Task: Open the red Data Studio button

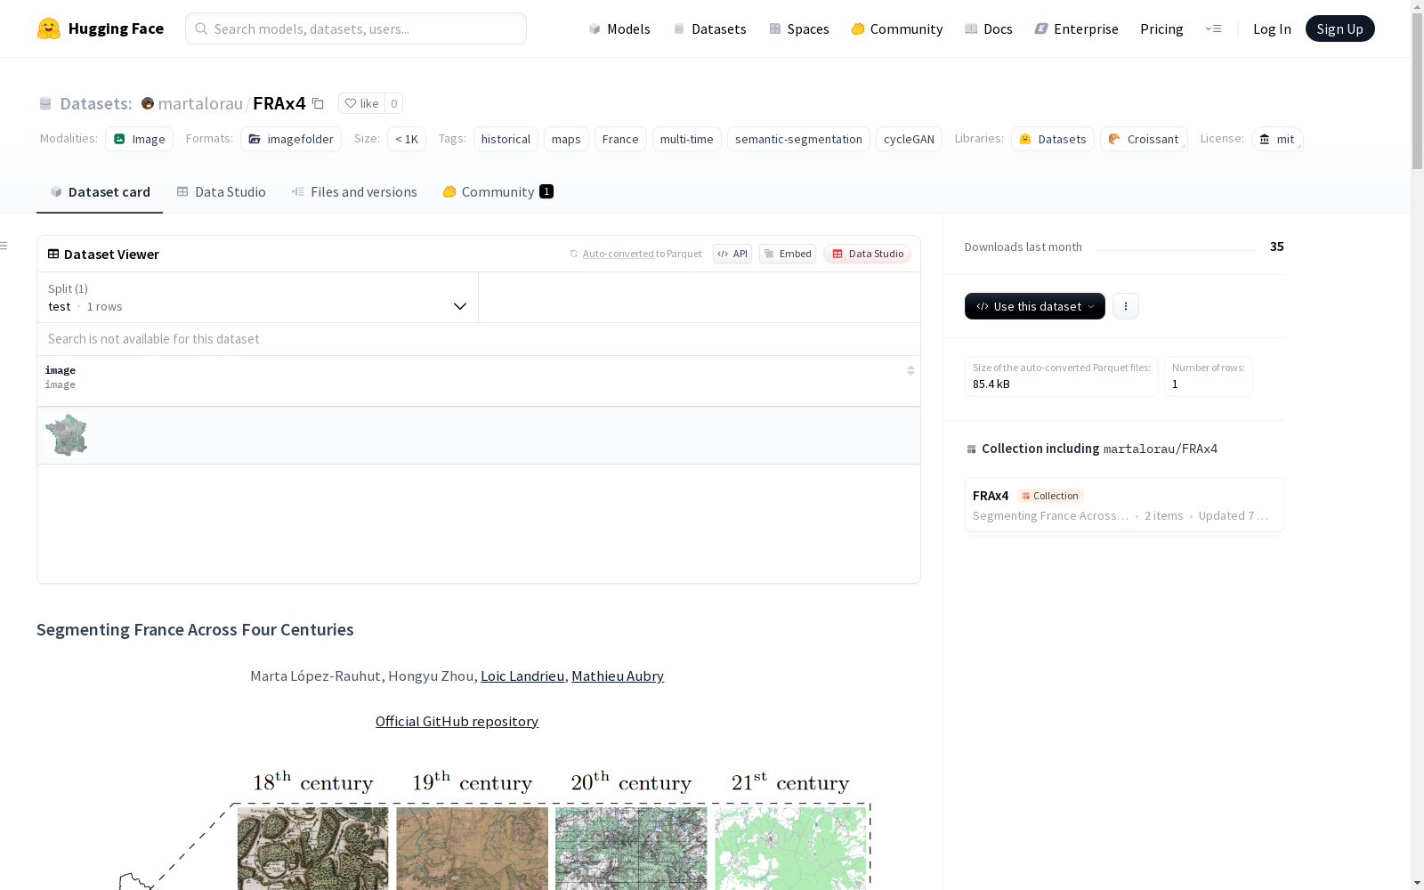Action: click(x=868, y=254)
